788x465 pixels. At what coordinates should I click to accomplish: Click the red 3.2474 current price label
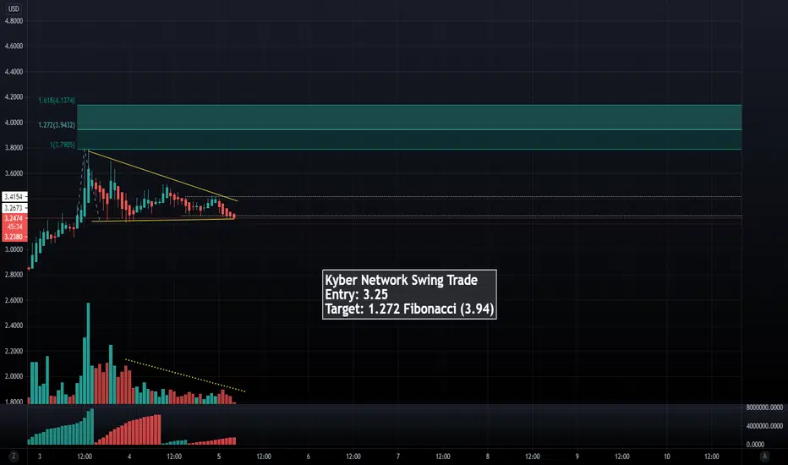14,218
